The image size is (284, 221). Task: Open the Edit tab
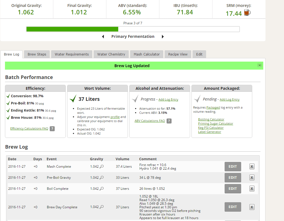click(199, 54)
